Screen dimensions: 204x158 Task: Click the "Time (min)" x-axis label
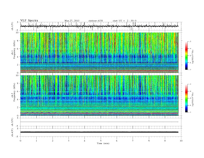(103, 143)
